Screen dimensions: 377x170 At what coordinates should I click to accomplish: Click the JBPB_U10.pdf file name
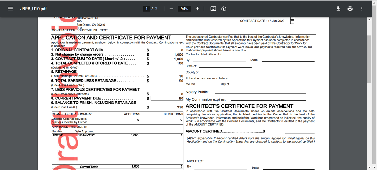tap(34, 9)
